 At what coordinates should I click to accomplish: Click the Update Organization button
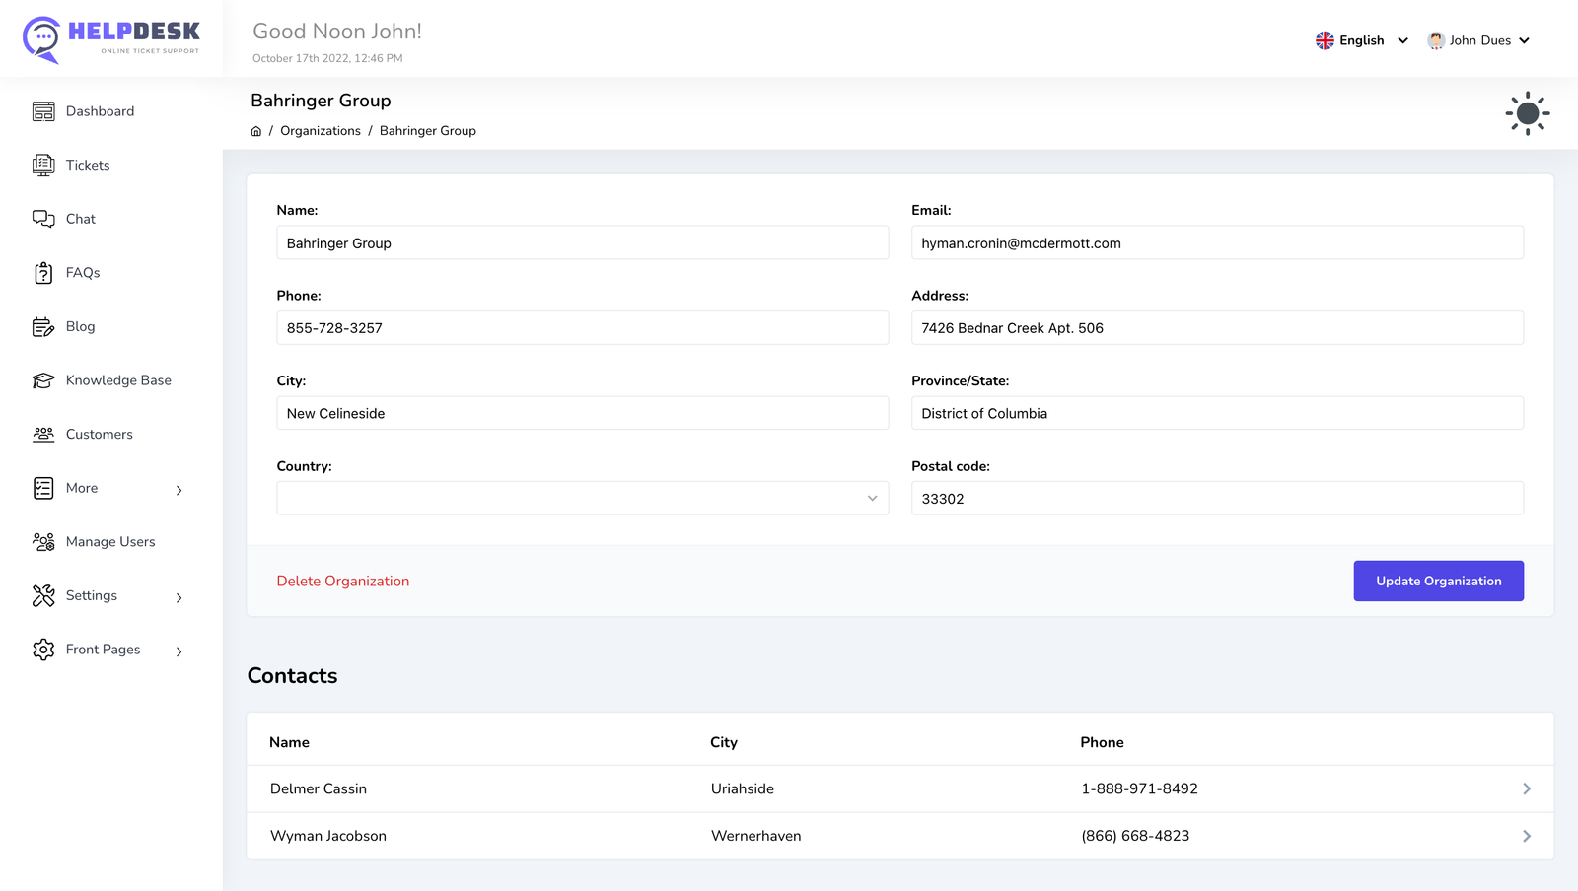click(x=1438, y=582)
